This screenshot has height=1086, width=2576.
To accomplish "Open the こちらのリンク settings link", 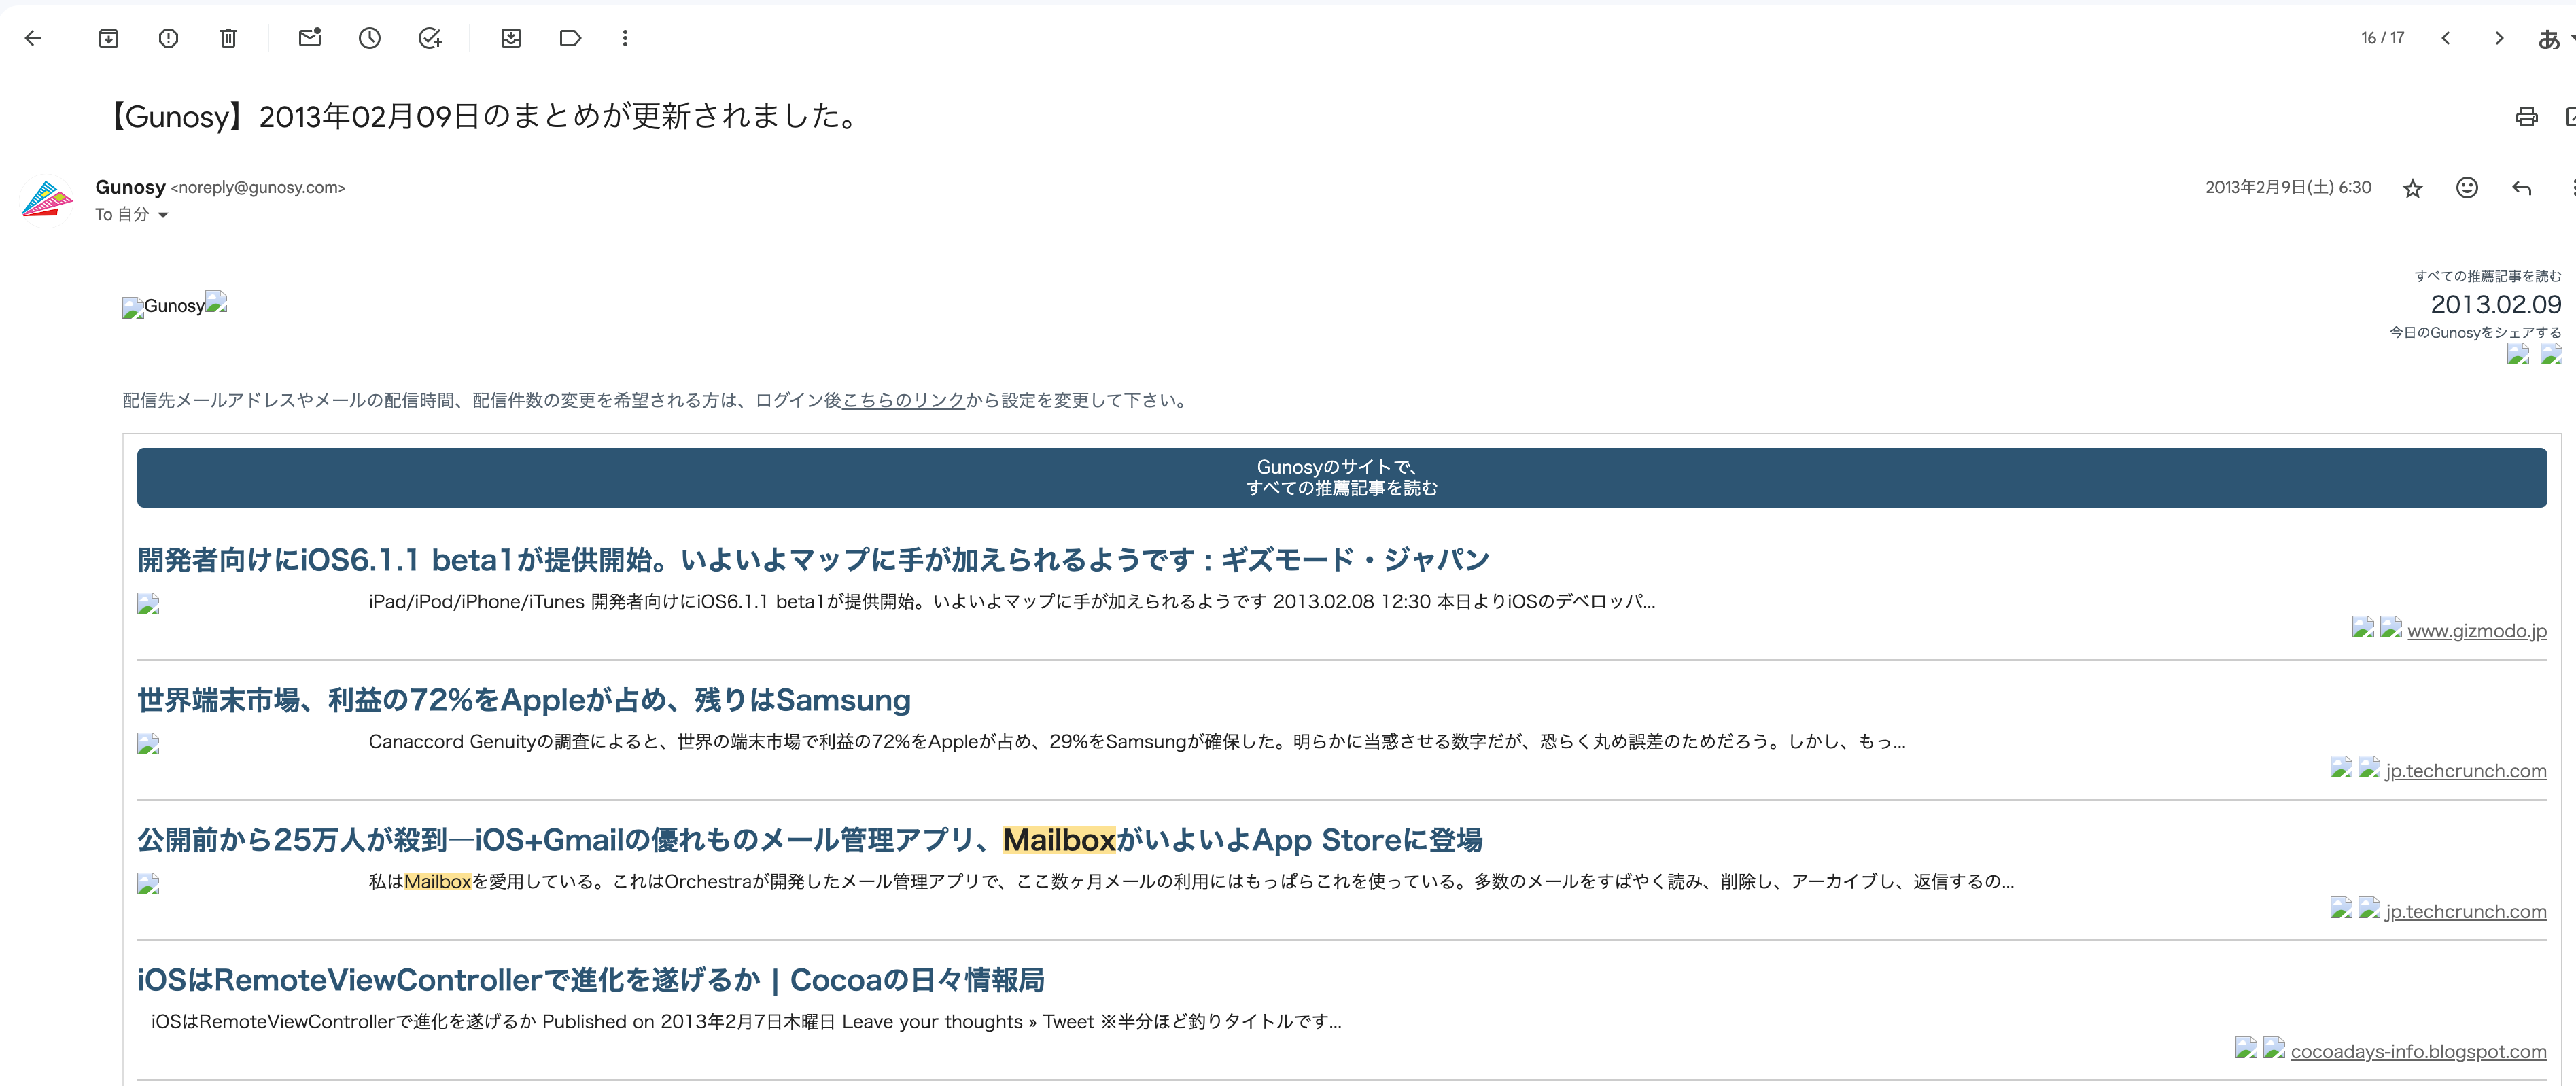I will click(903, 400).
